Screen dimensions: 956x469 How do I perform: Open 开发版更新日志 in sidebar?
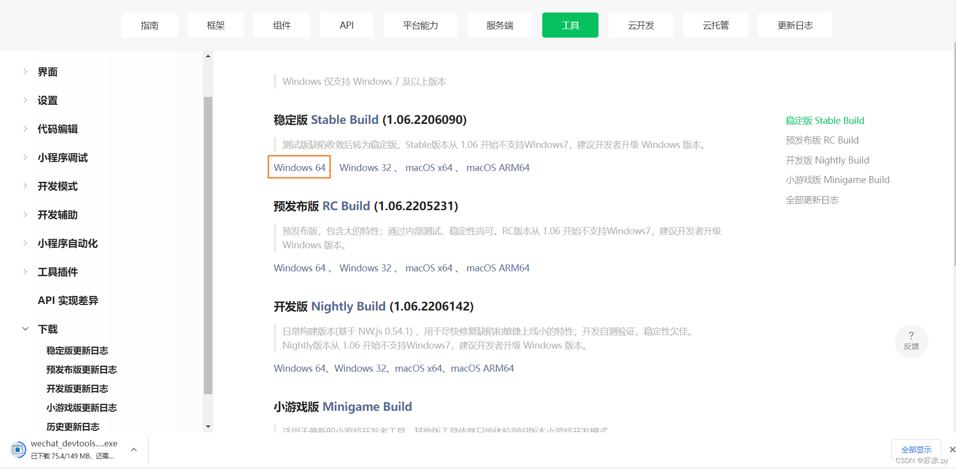(x=77, y=389)
